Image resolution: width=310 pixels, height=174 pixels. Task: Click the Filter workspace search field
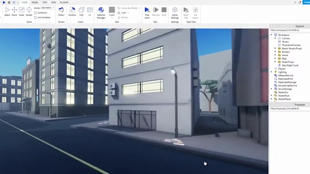click(x=290, y=30)
